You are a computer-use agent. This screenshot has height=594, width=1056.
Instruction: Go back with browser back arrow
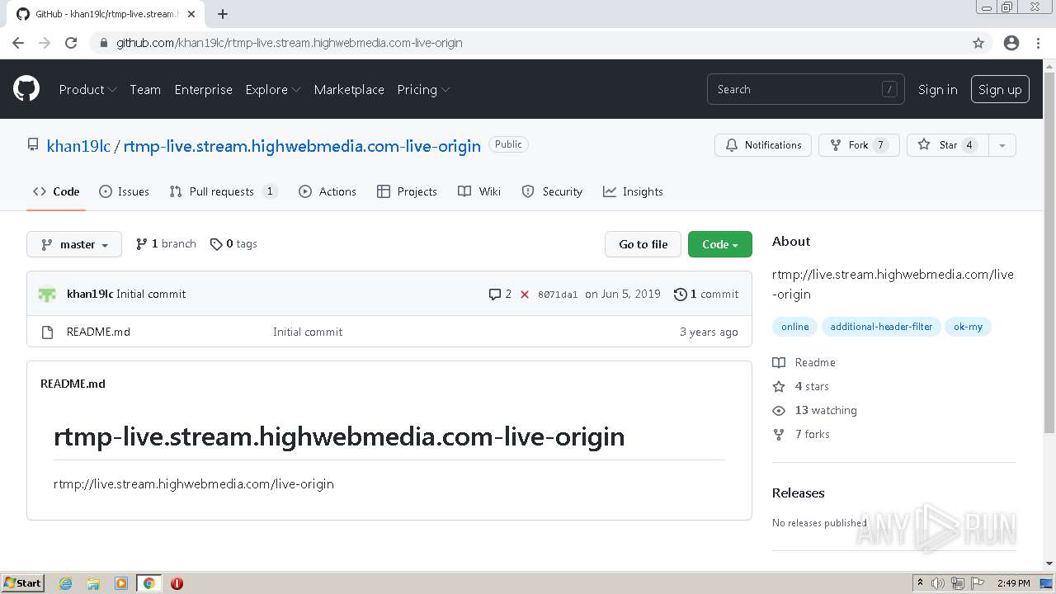coord(18,43)
